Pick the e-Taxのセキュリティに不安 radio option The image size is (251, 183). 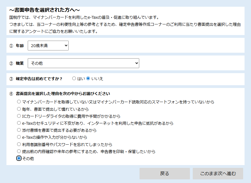(19, 123)
